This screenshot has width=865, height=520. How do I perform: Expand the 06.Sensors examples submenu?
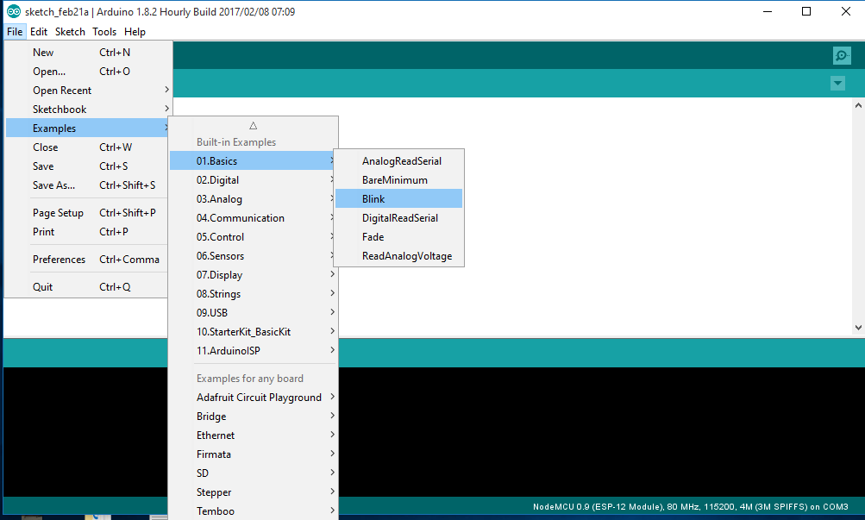pos(254,256)
